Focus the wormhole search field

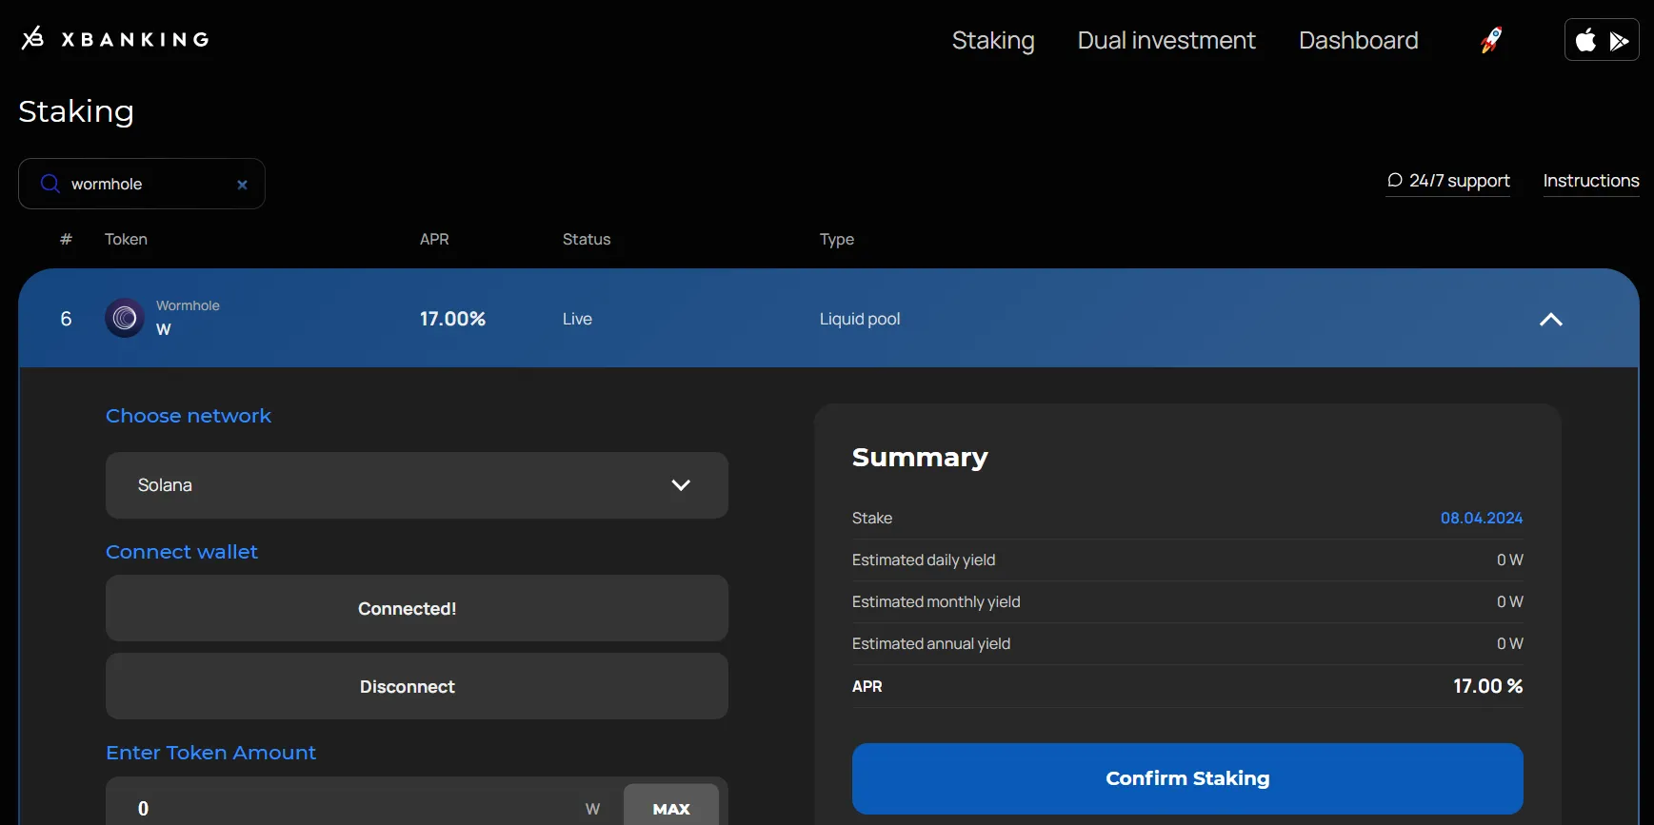pos(143,184)
